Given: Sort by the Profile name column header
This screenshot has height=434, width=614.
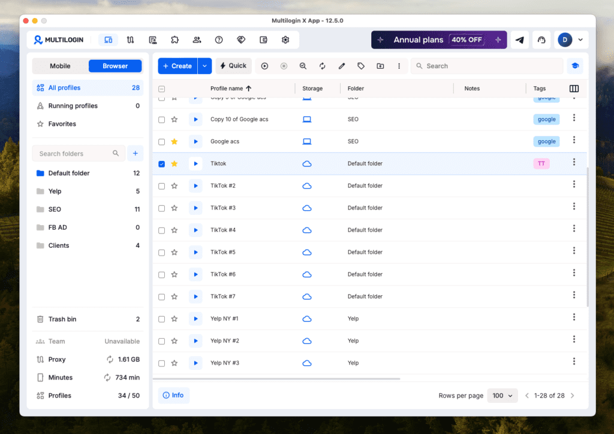Looking at the screenshot, I should (231, 89).
